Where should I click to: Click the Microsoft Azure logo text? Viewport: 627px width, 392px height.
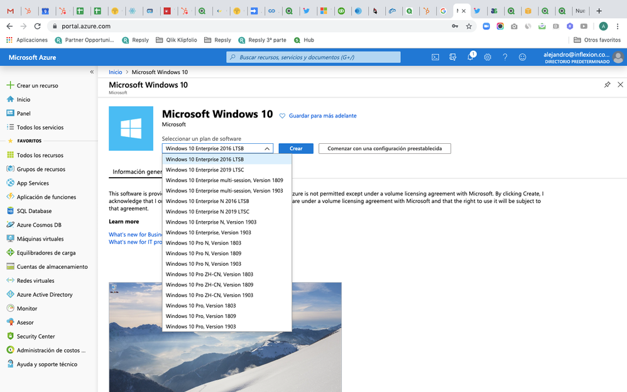point(33,57)
